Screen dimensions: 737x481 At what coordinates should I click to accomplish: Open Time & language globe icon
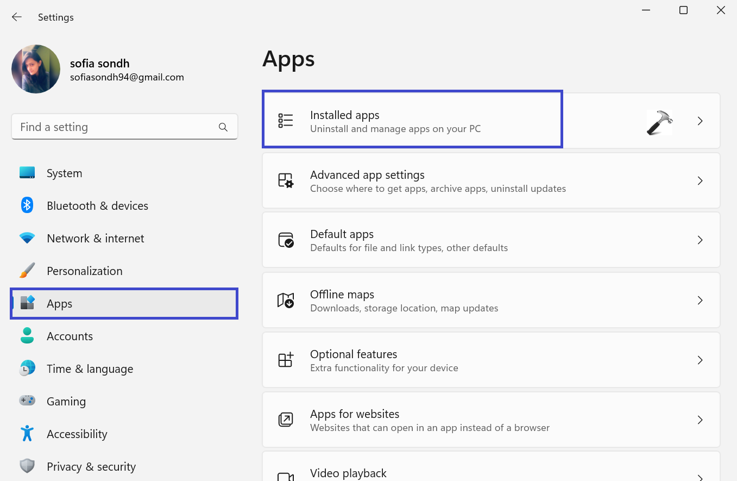tap(27, 368)
